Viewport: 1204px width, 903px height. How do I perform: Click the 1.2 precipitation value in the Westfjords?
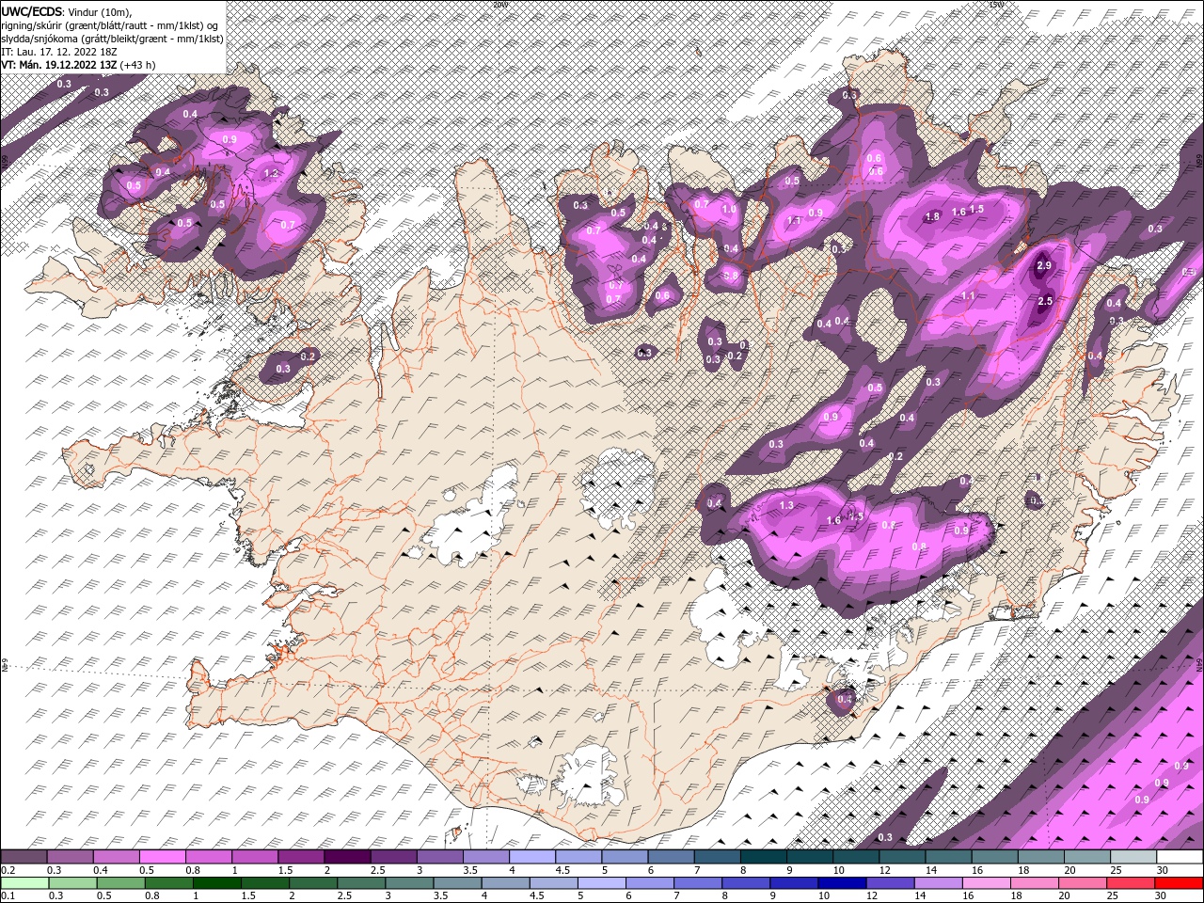(272, 173)
